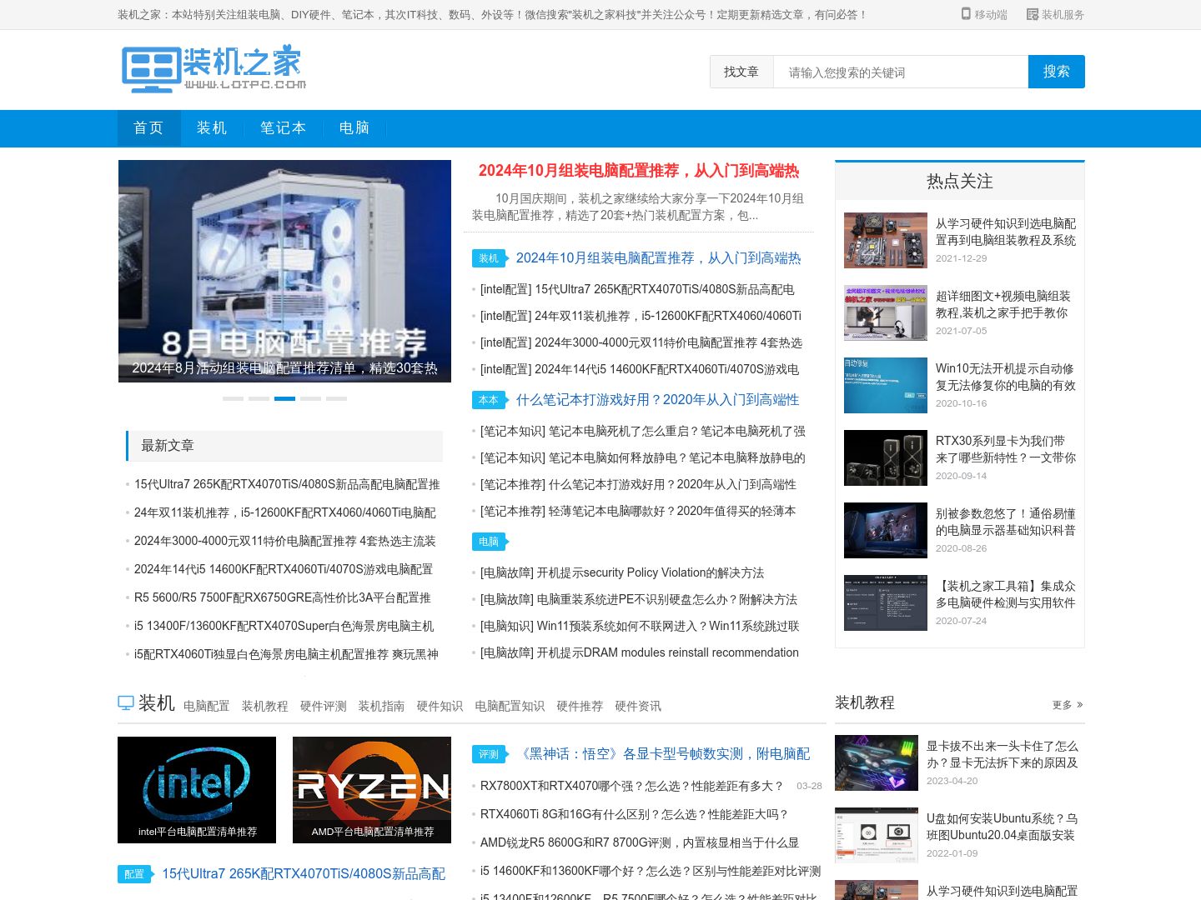Open the 移动端 mobile icon link
This screenshot has width=1201, height=900.
[984, 14]
